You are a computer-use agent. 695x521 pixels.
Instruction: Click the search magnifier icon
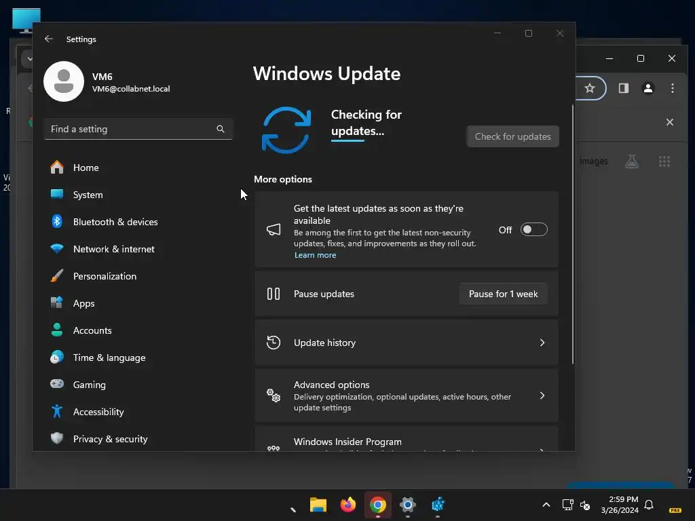(x=221, y=129)
